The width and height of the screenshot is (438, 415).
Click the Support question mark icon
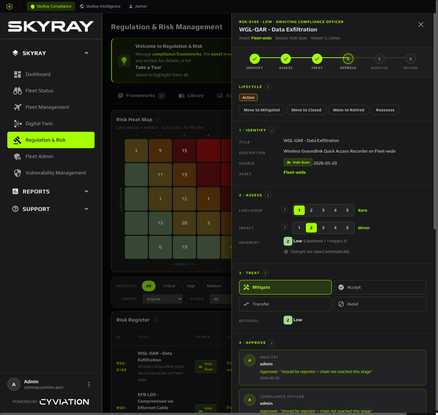coord(15,209)
